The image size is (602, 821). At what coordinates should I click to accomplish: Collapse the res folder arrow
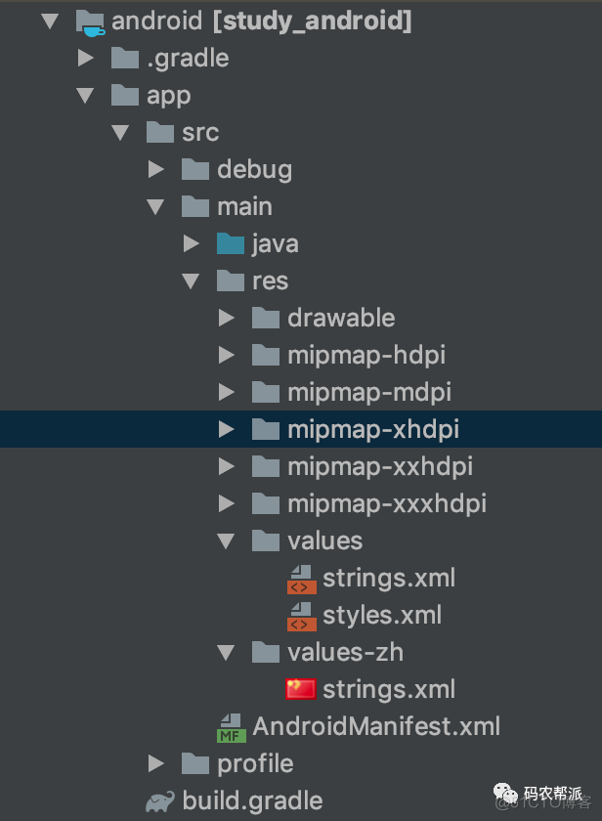191,281
